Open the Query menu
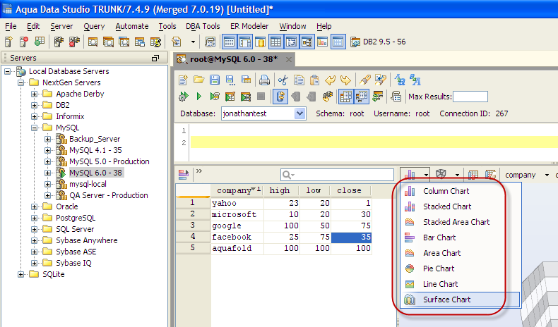Screen dimensions: 558x327 (94, 26)
